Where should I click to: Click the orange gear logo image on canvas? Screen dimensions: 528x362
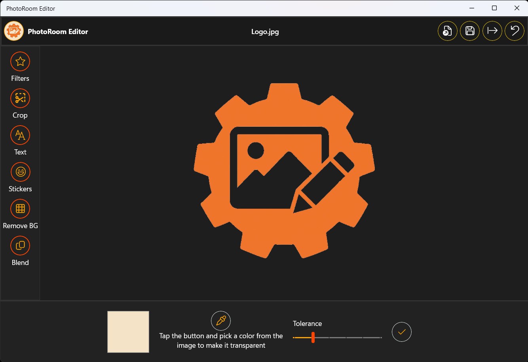(x=284, y=171)
